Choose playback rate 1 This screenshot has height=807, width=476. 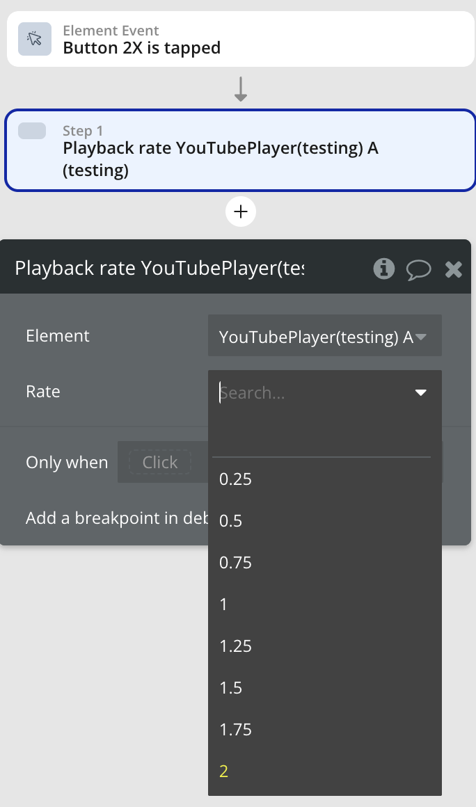coord(223,605)
